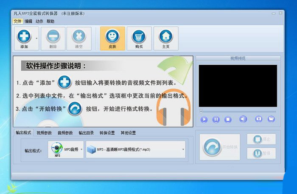Viewport: 297px width, 194px height.
Task: Click the preview seek slider handle
Action: [x=201, y=111]
